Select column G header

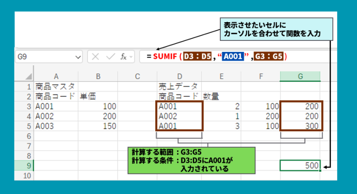300,76
